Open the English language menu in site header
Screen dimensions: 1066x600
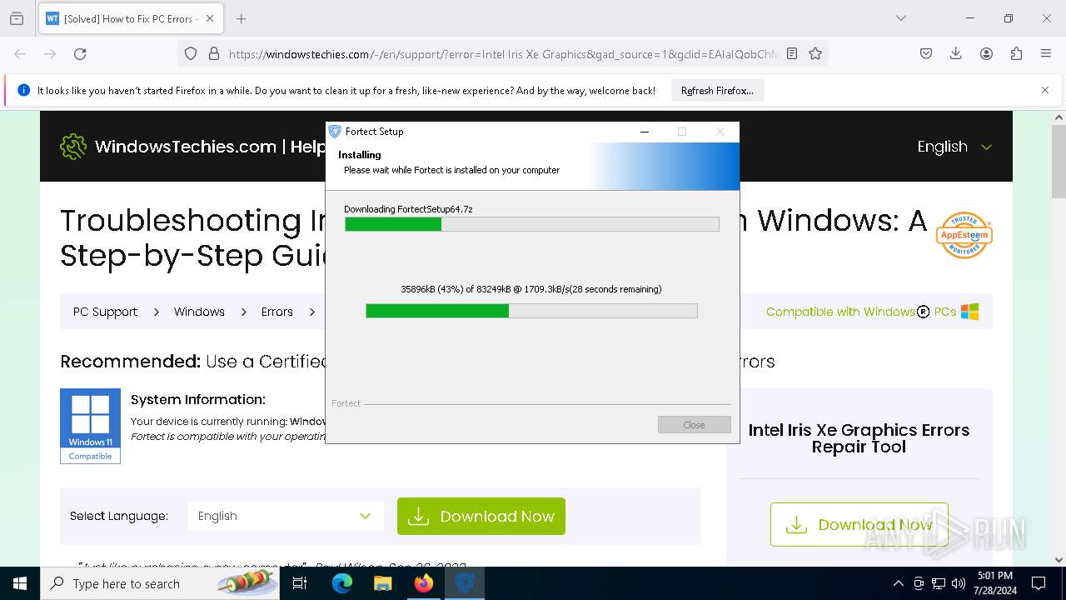954,147
